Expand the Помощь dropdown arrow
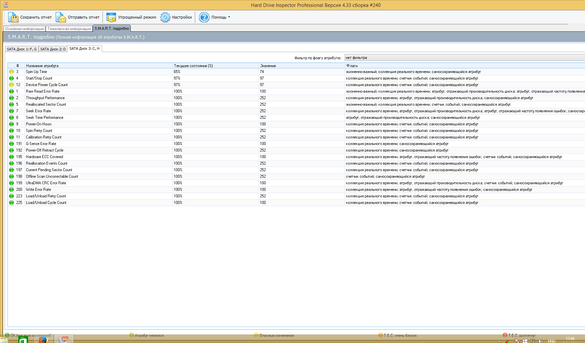 [229, 17]
